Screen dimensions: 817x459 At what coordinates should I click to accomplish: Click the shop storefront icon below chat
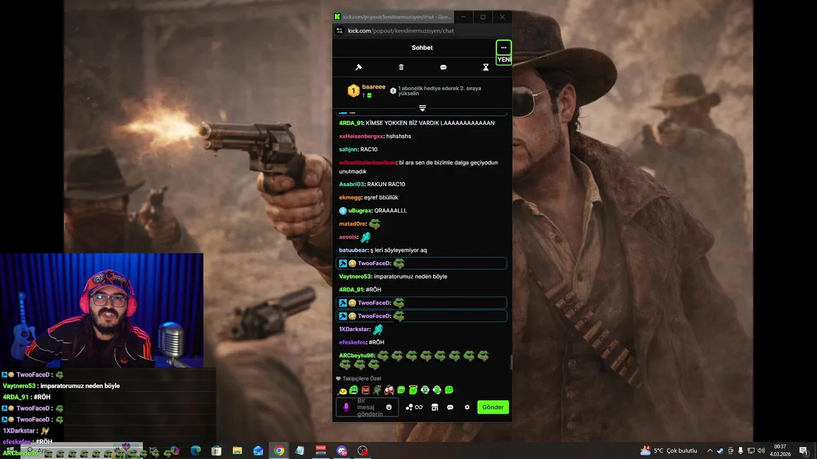point(435,407)
